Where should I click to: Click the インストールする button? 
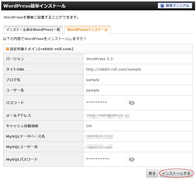coord(176,174)
